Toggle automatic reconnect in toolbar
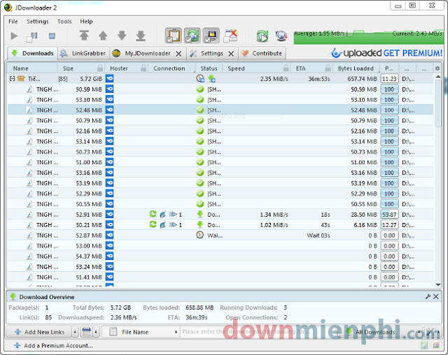 pyautogui.click(x=192, y=36)
